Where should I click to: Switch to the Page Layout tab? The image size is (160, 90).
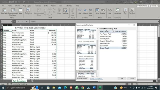(27, 6)
